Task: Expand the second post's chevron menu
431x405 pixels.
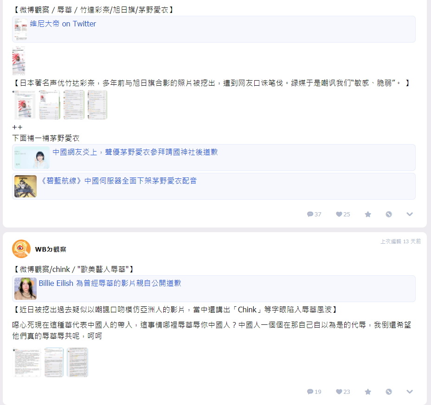Action: point(410,392)
